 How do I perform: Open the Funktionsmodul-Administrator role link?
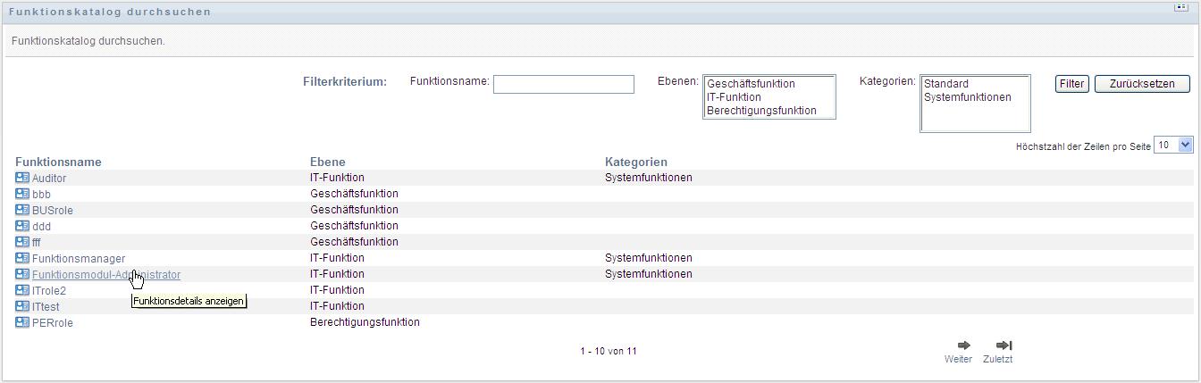(x=106, y=274)
